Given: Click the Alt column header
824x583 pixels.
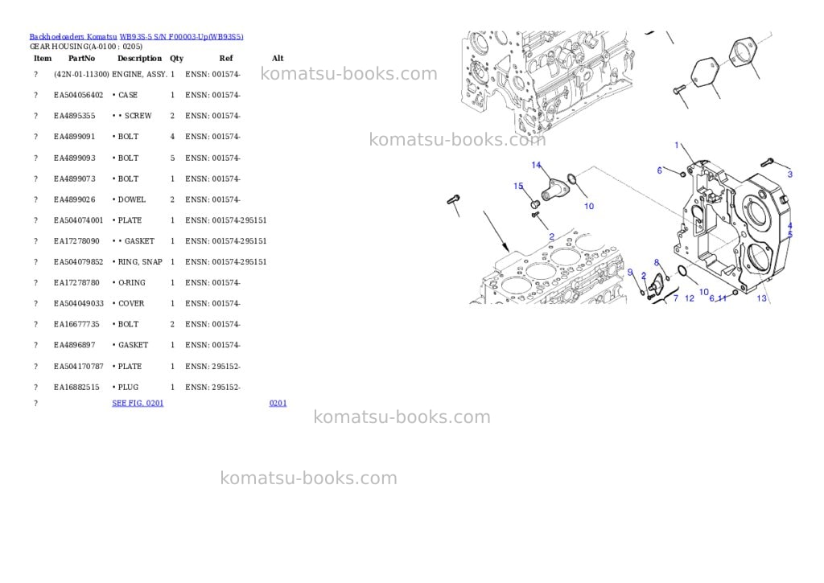Looking at the screenshot, I should [x=278, y=58].
